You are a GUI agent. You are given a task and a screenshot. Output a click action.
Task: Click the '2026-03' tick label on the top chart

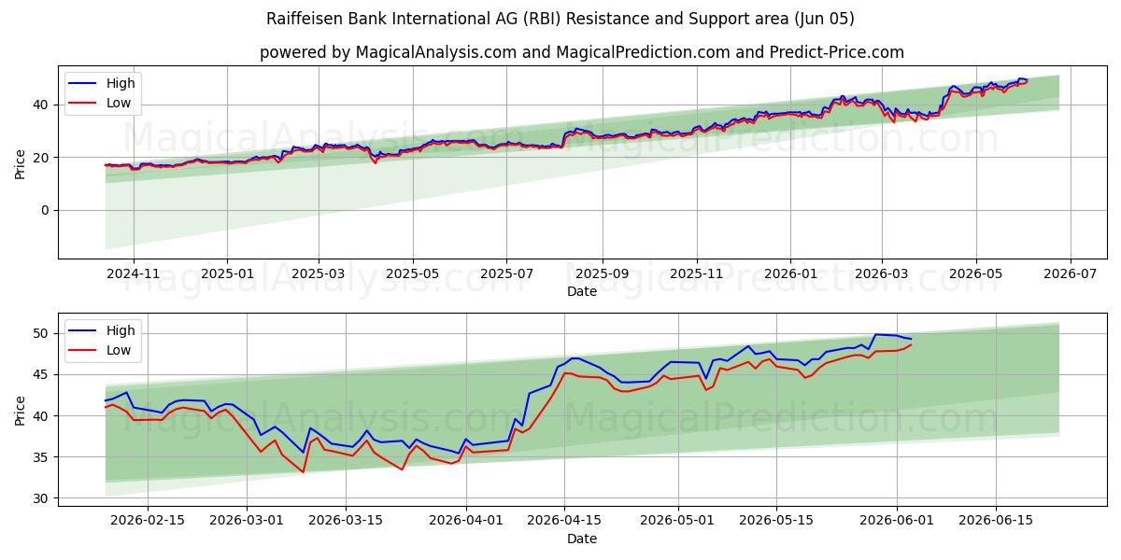coord(882,274)
